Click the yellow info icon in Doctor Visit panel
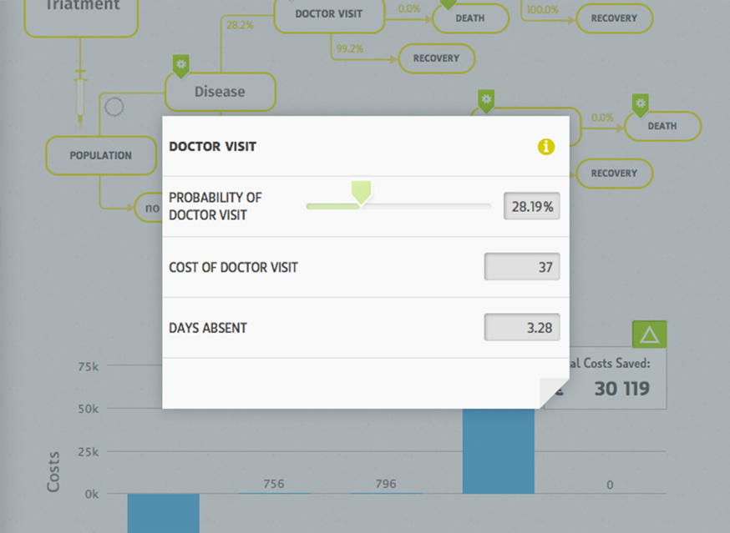 pos(546,147)
